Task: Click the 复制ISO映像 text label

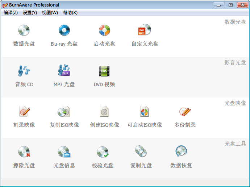Action: 64,125
